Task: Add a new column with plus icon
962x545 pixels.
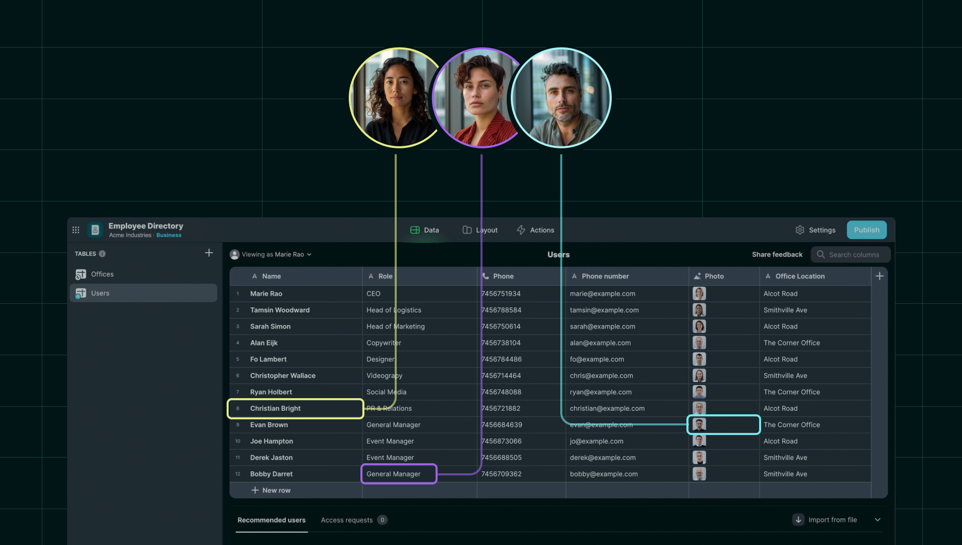Action: coord(879,276)
